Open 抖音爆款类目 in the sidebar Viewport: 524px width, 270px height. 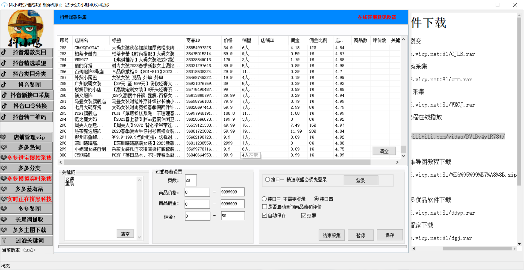click(x=26, y=52)
